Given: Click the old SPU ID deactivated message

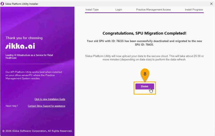Looking at the screenshot, I should tap(144, 43).
